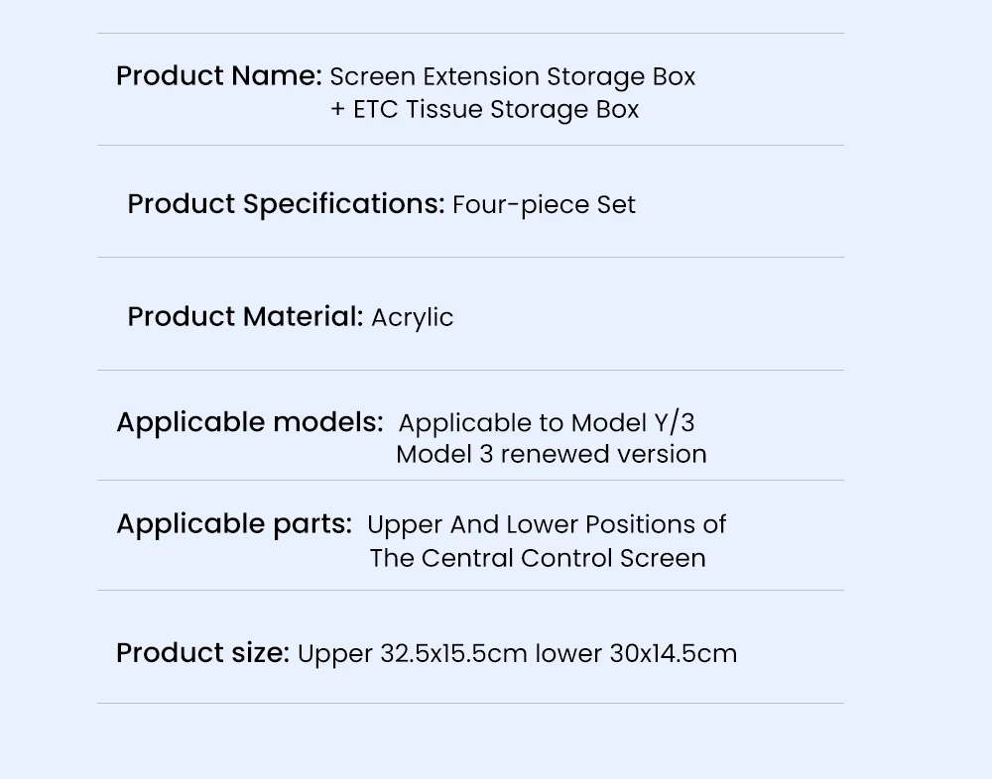
Task: Click "The Central Control Screen" line
Action: pos(538,558)
